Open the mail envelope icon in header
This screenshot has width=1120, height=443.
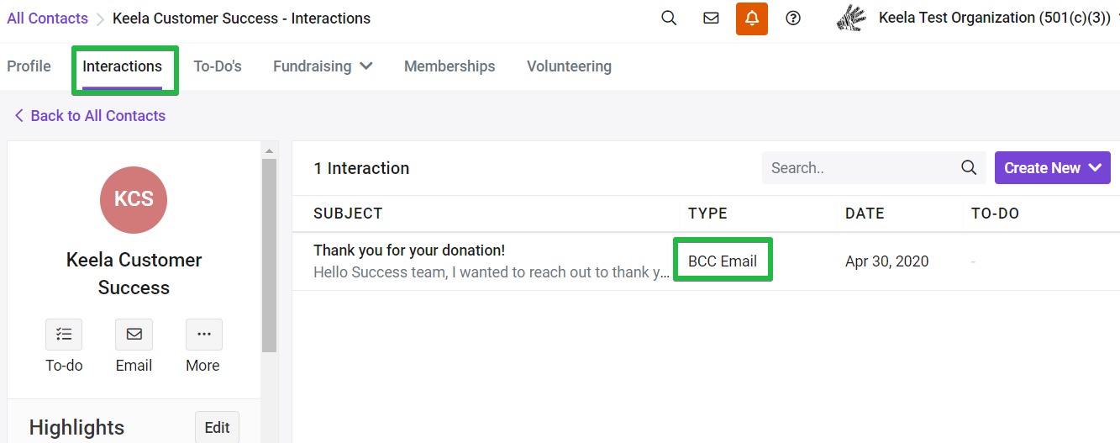711,18
